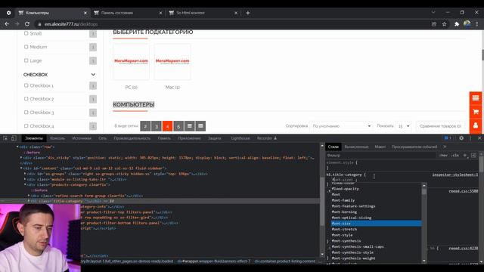Screen dimensions: 484x272
Task: Switch to the Network DevTools tab
Action: pyautogui.click(x=103, y=138)
